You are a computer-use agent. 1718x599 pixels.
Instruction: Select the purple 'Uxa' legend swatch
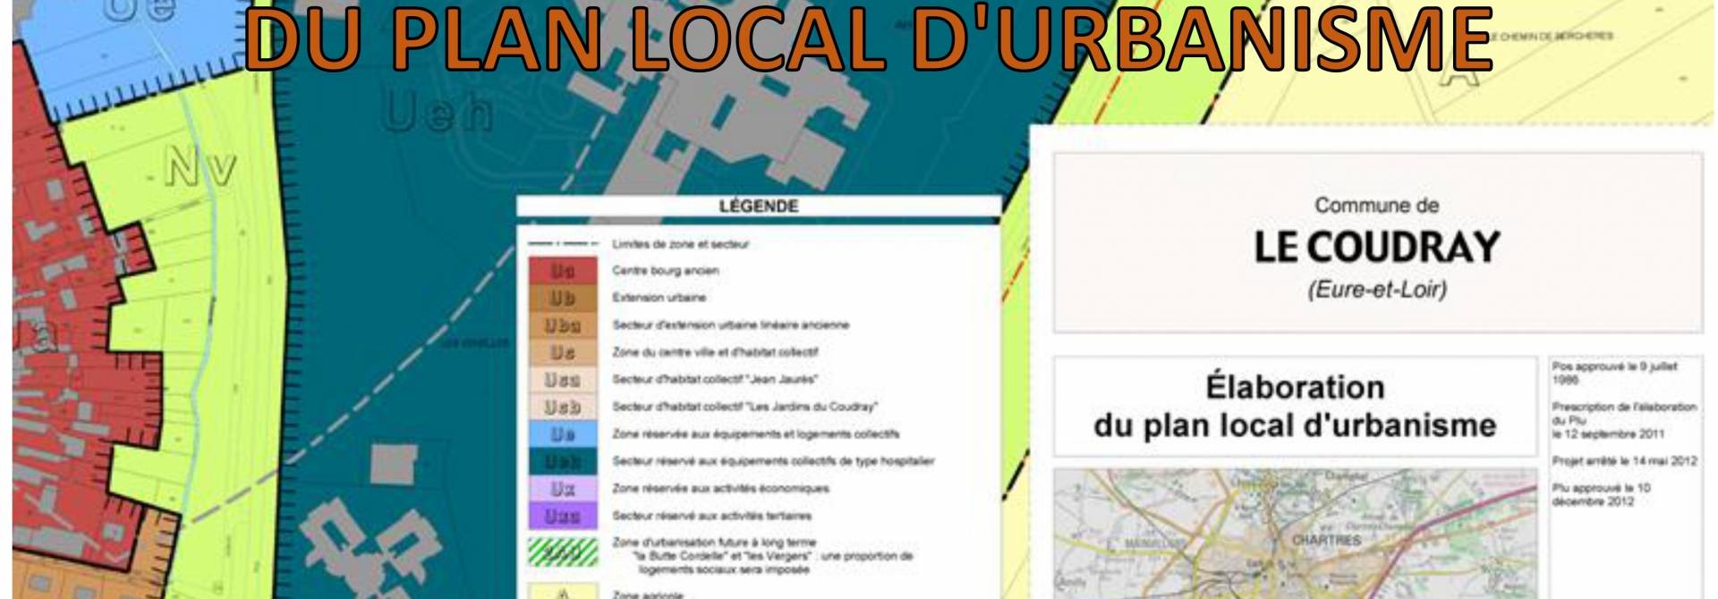(562, 516)
